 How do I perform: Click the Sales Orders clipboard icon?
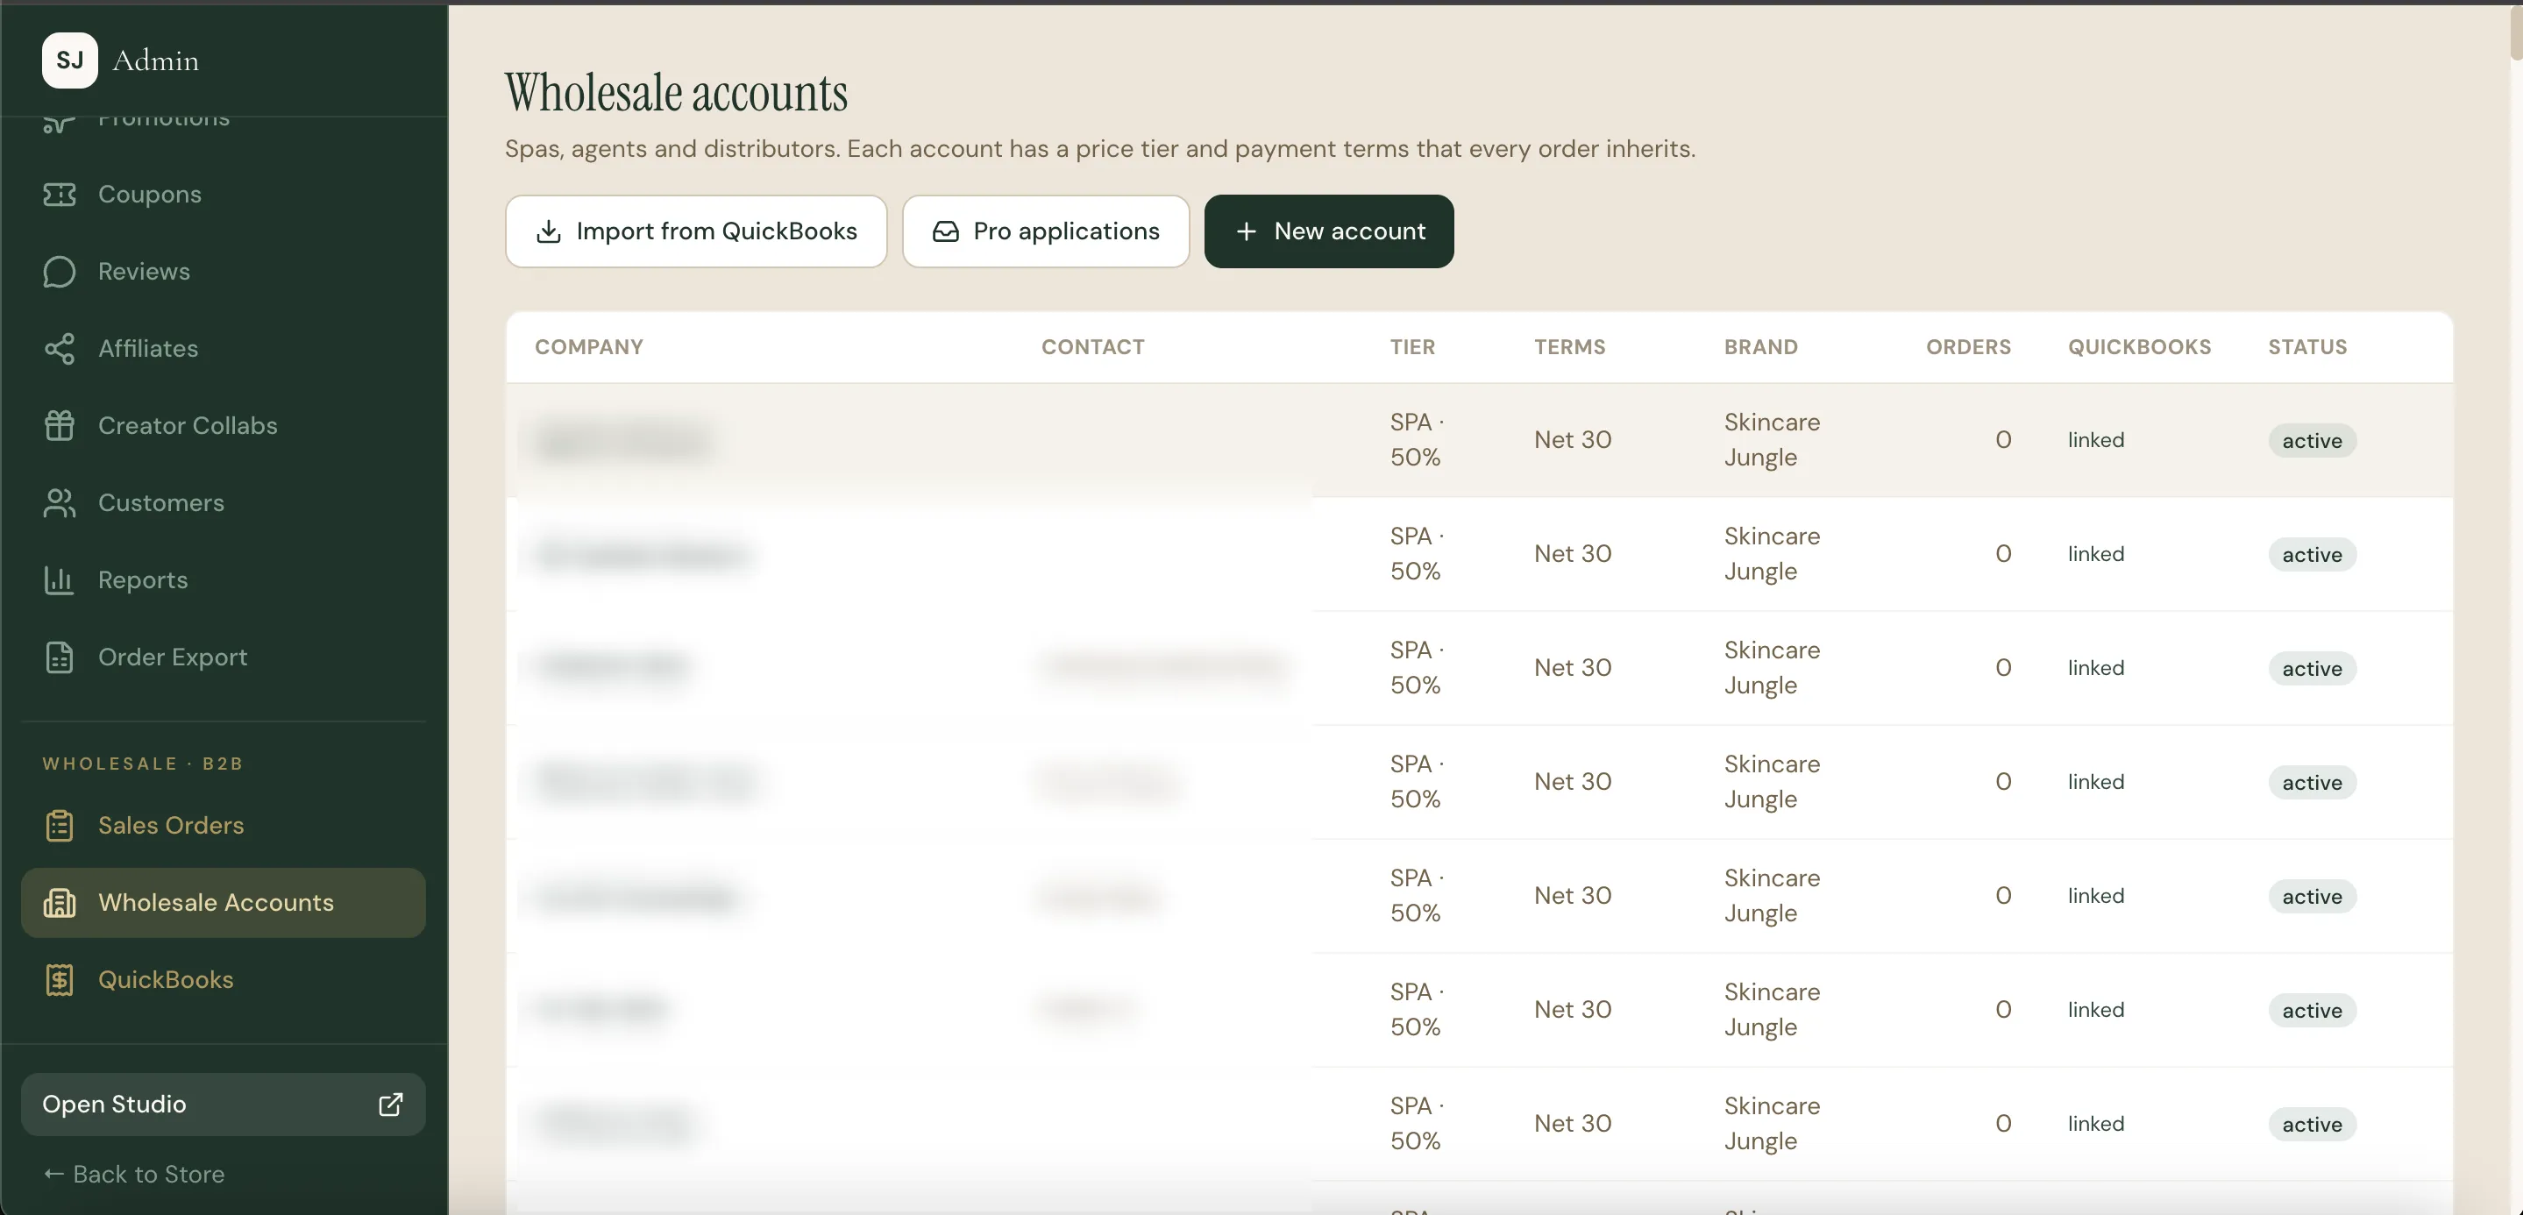pos(59,825)
